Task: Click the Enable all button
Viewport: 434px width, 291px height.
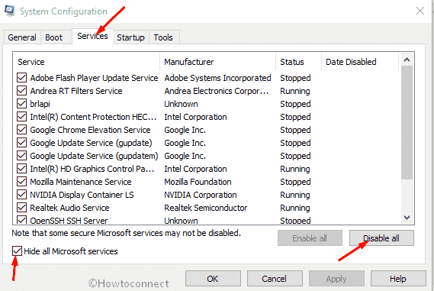Action: click(x=310, y=238)
